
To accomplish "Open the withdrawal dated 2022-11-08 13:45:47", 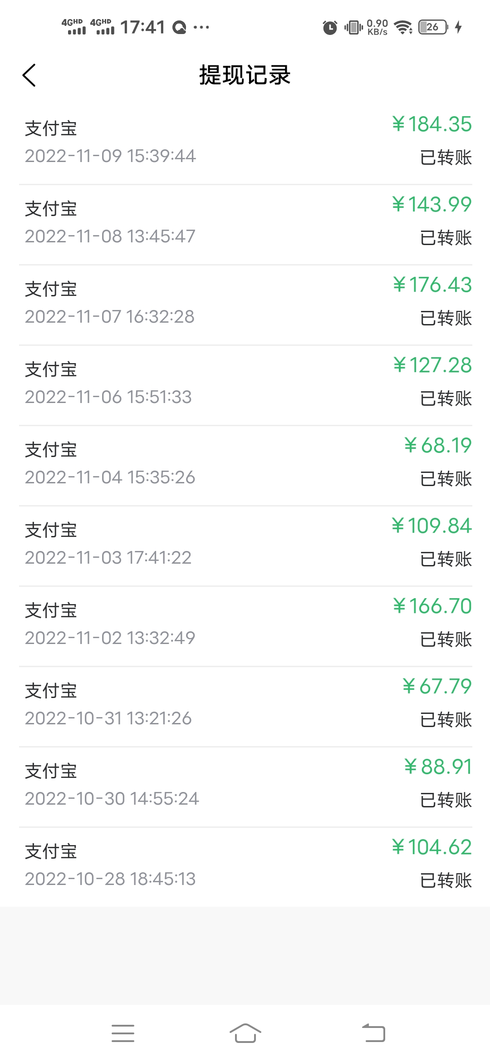I will 245,225.
